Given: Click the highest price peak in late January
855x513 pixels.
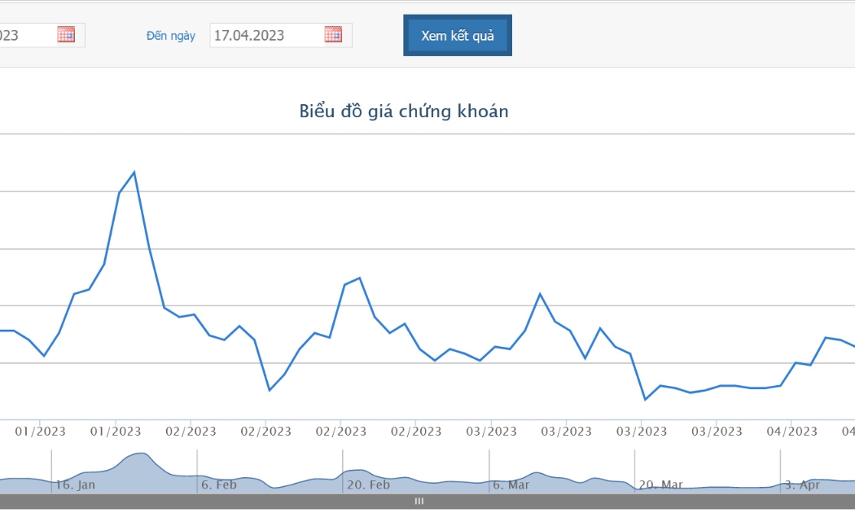Looking at the screenshot, I should click(x=134, y=173).
